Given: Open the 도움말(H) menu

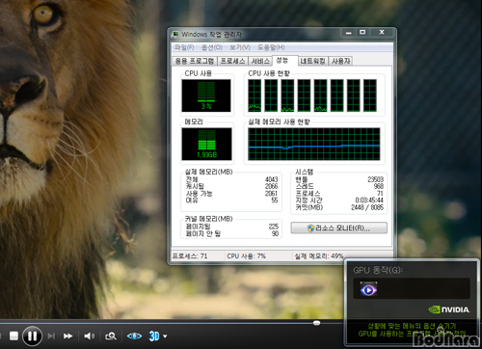Looking at the screenshot, I should [x=271, y=47].
